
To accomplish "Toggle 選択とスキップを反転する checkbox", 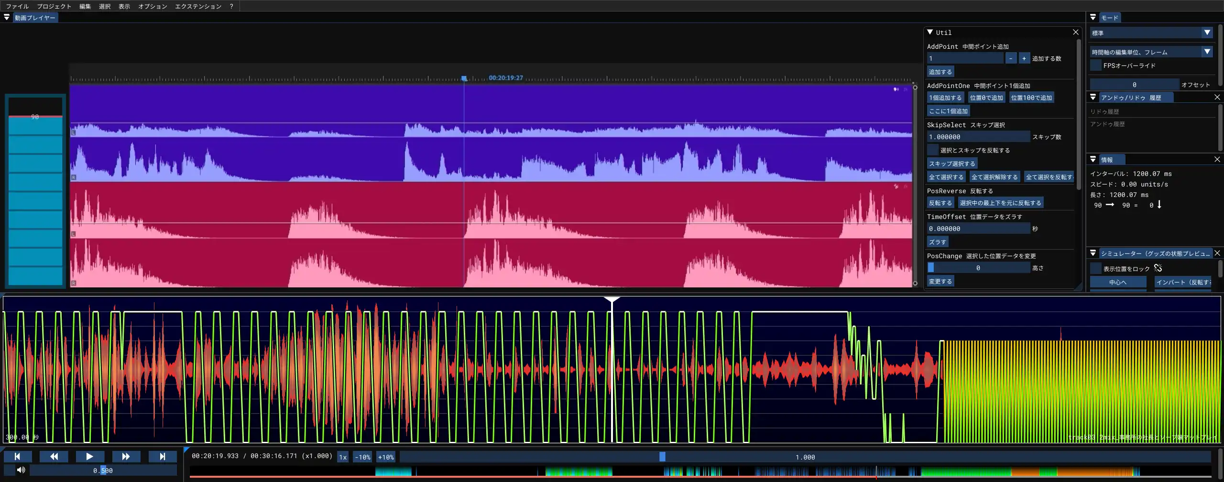I will (933, 150).
